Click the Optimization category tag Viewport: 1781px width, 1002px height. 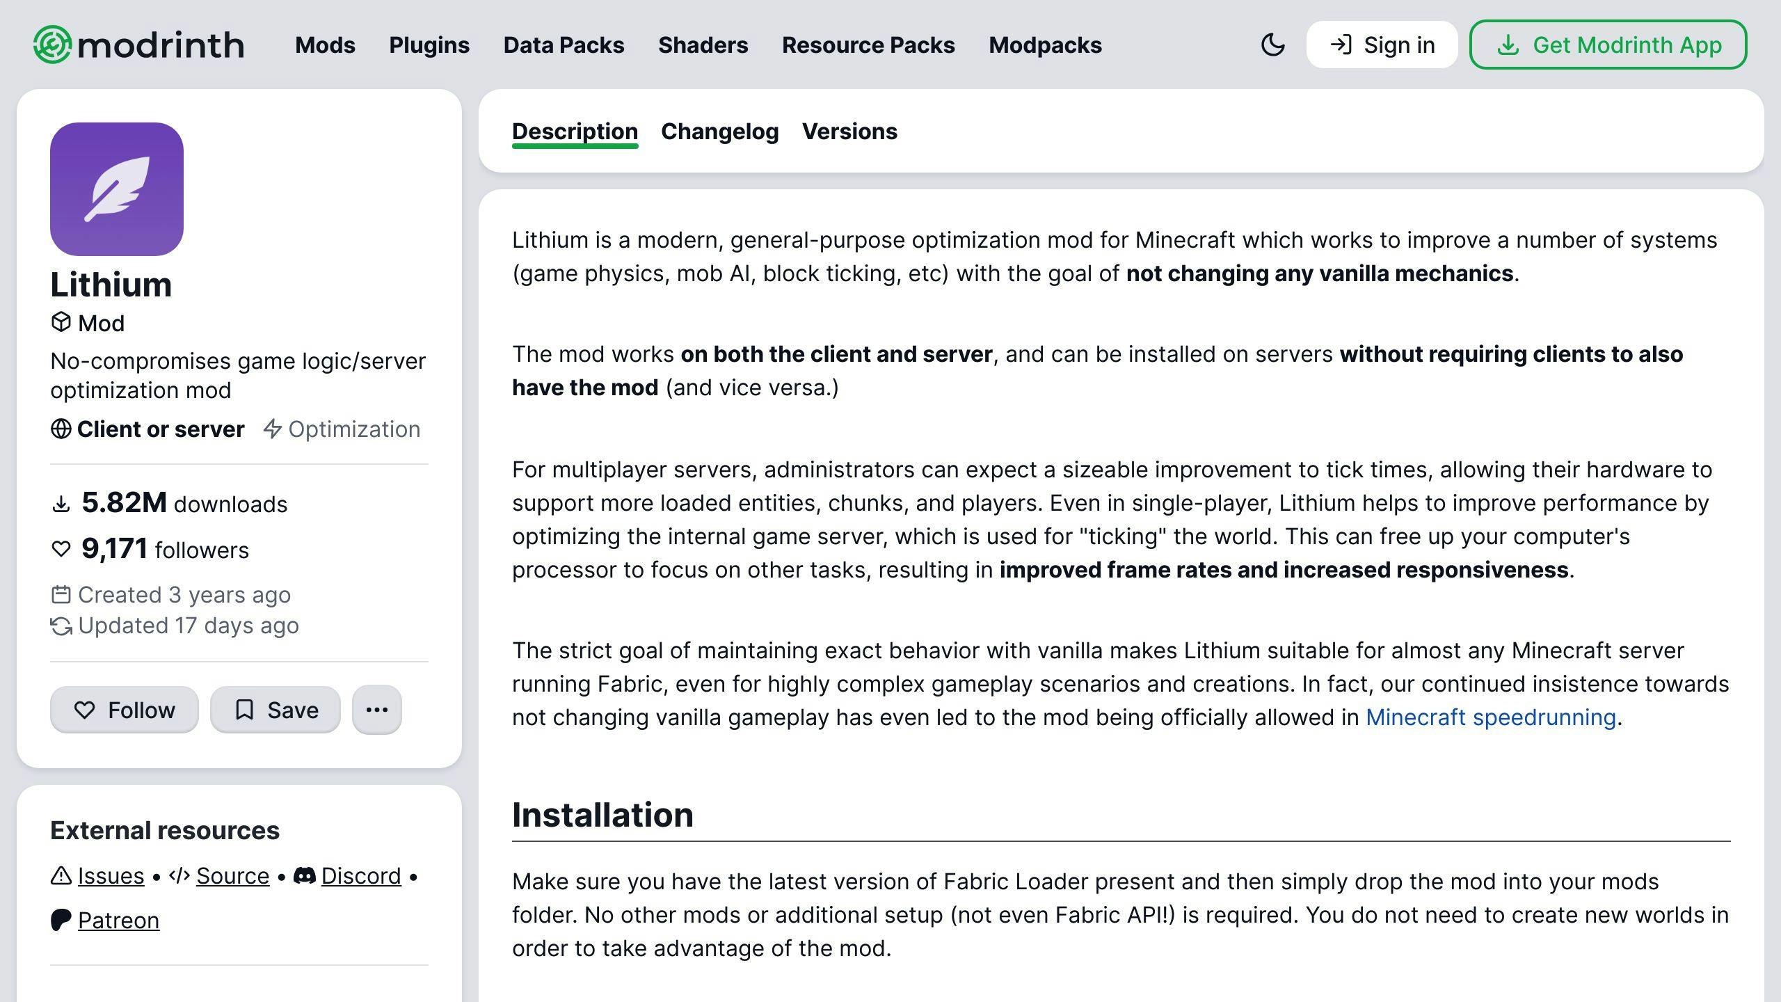coord(342,429)
